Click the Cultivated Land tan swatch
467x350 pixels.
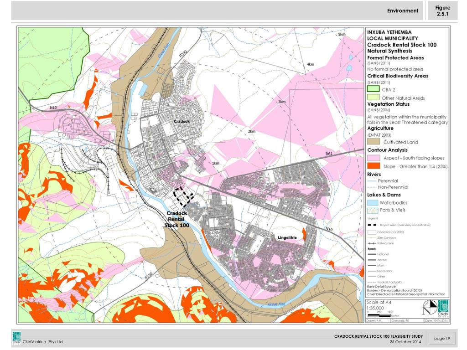374,142
